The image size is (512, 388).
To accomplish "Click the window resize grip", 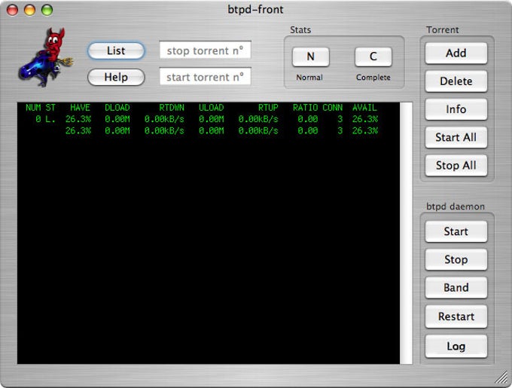I will tap(501, 378).
